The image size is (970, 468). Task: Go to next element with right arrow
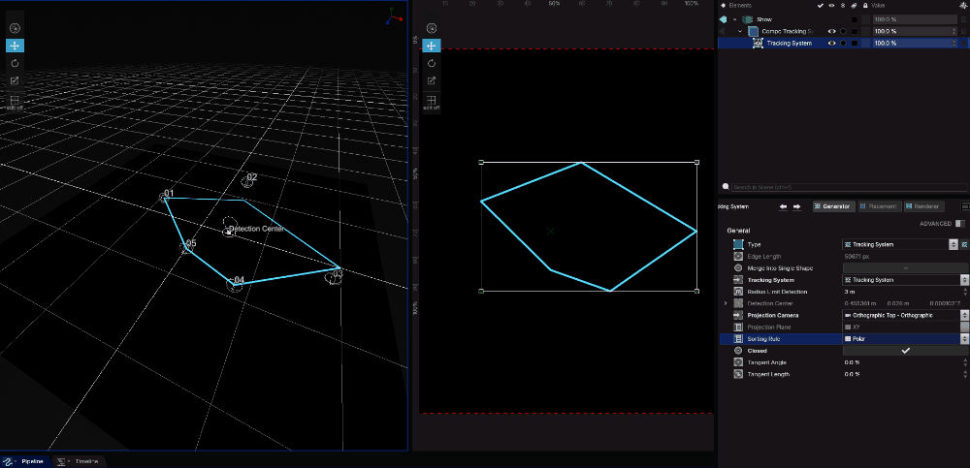[796, 206]
